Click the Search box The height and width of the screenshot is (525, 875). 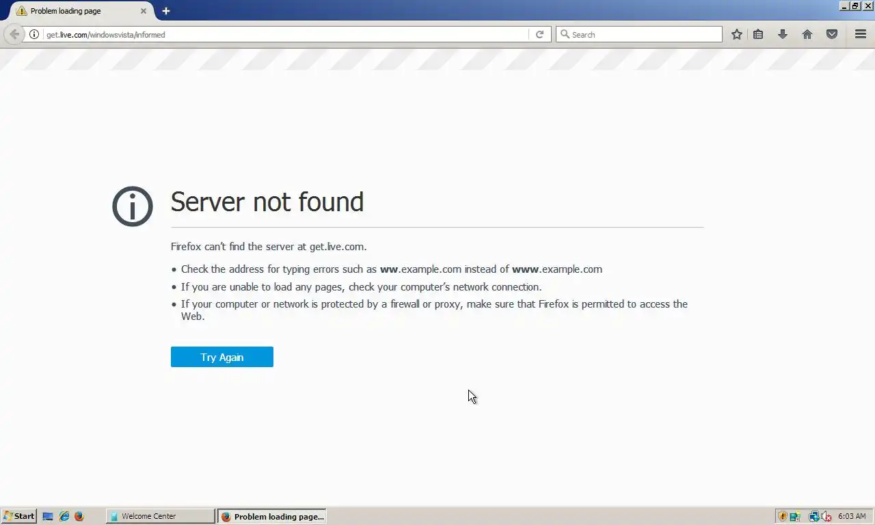(x=639, y=34)
